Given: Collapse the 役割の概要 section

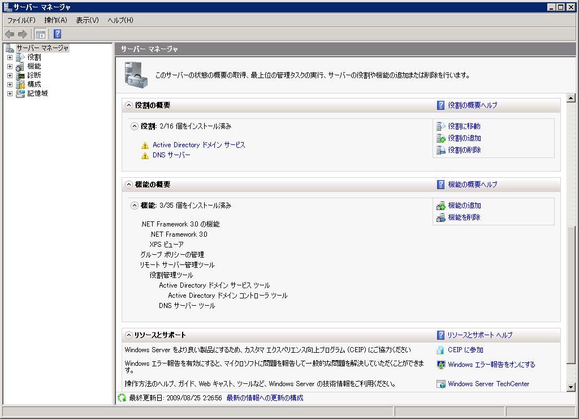Looking at the screenshot, I should tap(128, 105).
